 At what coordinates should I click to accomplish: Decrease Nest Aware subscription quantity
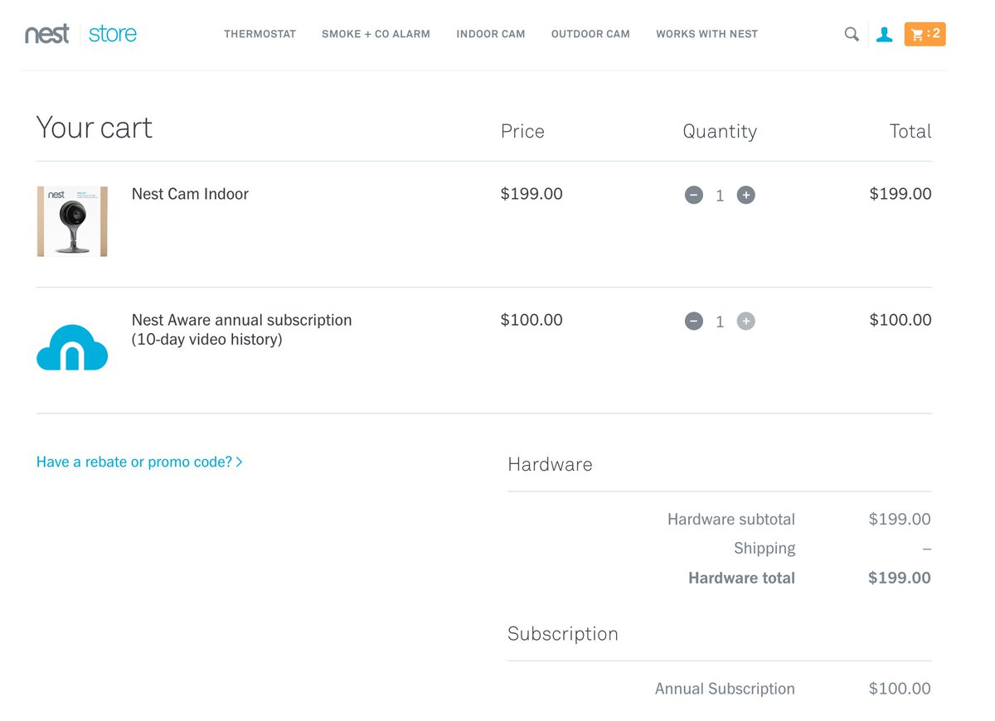[x=694, y=321]
